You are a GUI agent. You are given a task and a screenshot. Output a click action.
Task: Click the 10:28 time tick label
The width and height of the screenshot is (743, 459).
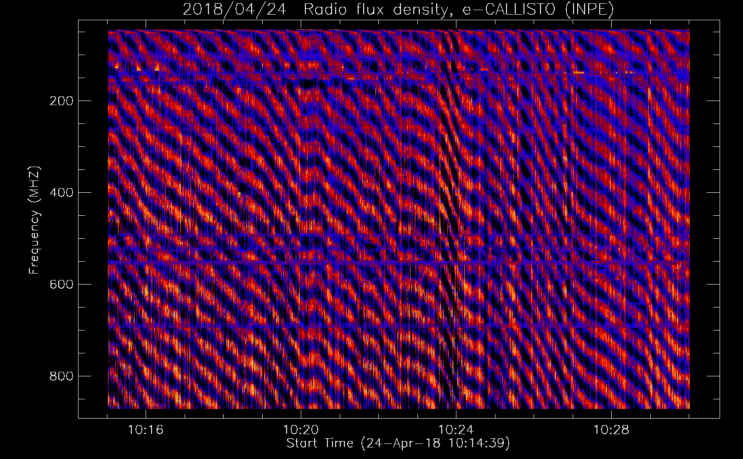(611, 430)
